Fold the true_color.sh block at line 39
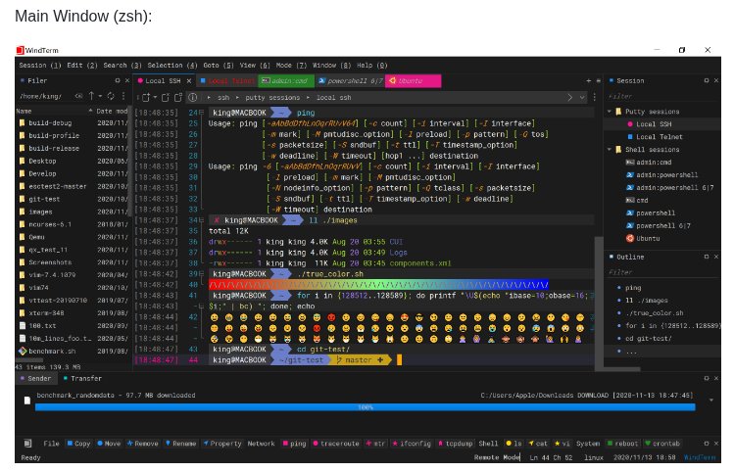734x472 pixels. click(202, 274)
